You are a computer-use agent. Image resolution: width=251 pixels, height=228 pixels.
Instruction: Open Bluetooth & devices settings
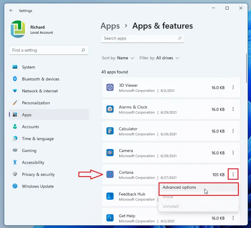coord(49,79)
